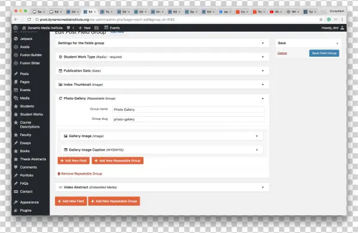Go to Pages in the sidebar
This screenshot has height=233, width=358.
[x=24, y=82]
